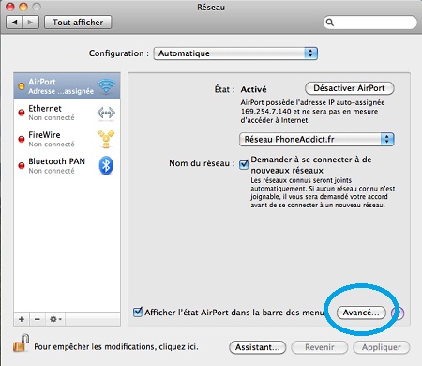Screen dimensions: 422x366
Task: Click the red close window button
Action: (x=10, y=7)
